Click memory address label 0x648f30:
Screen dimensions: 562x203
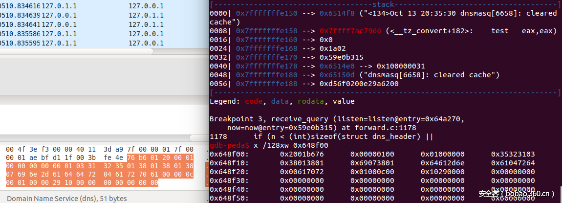[x=229, y=180]
